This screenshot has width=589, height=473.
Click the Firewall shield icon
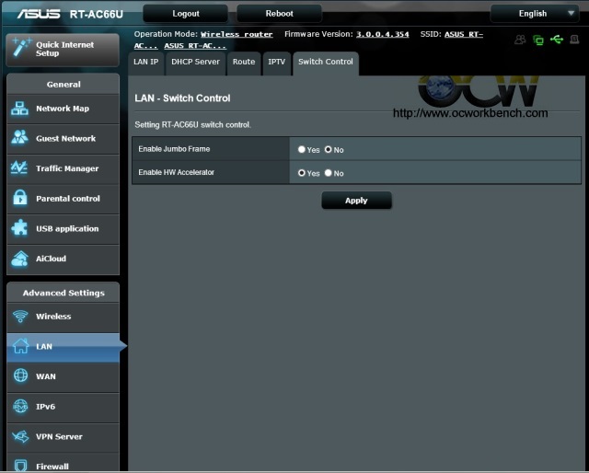[20, 465]
